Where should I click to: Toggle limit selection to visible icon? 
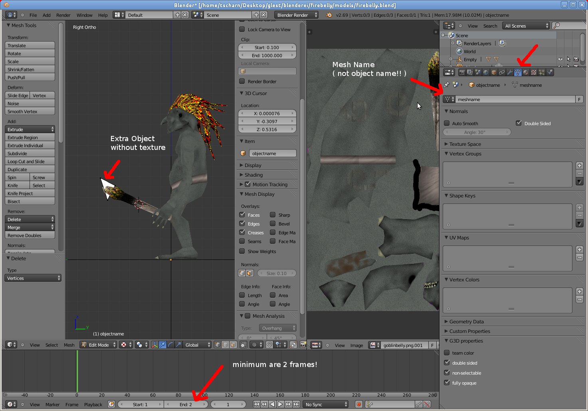(x=243, y=345)
